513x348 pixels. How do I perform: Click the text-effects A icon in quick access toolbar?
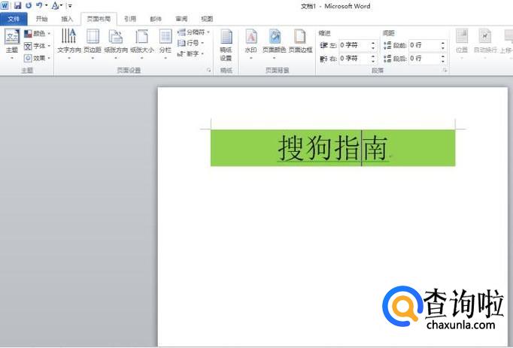tap(56, 5)
